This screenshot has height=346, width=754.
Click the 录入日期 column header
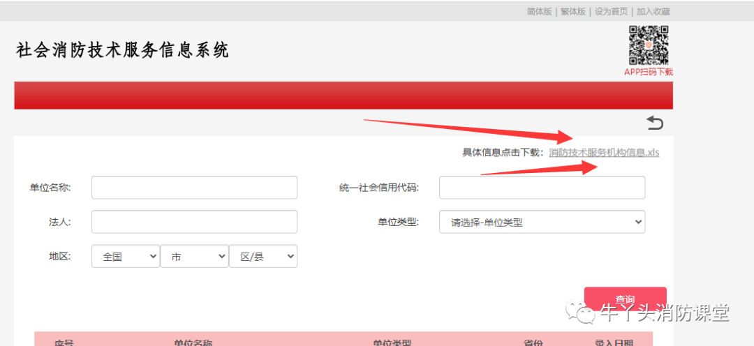click(614, 342)
